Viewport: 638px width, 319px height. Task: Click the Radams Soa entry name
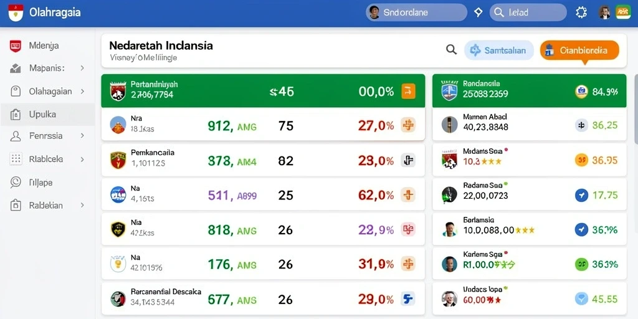point(482,186)
